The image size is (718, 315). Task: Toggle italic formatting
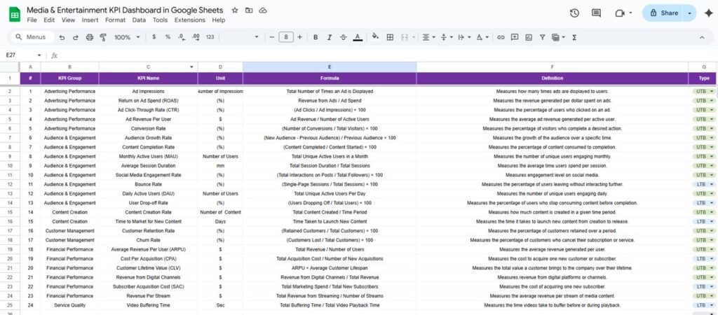point(330,38)
